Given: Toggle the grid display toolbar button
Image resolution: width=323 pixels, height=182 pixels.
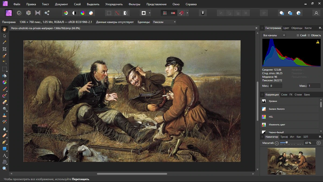Looking at the screenshot, I should tap(164, 13).
